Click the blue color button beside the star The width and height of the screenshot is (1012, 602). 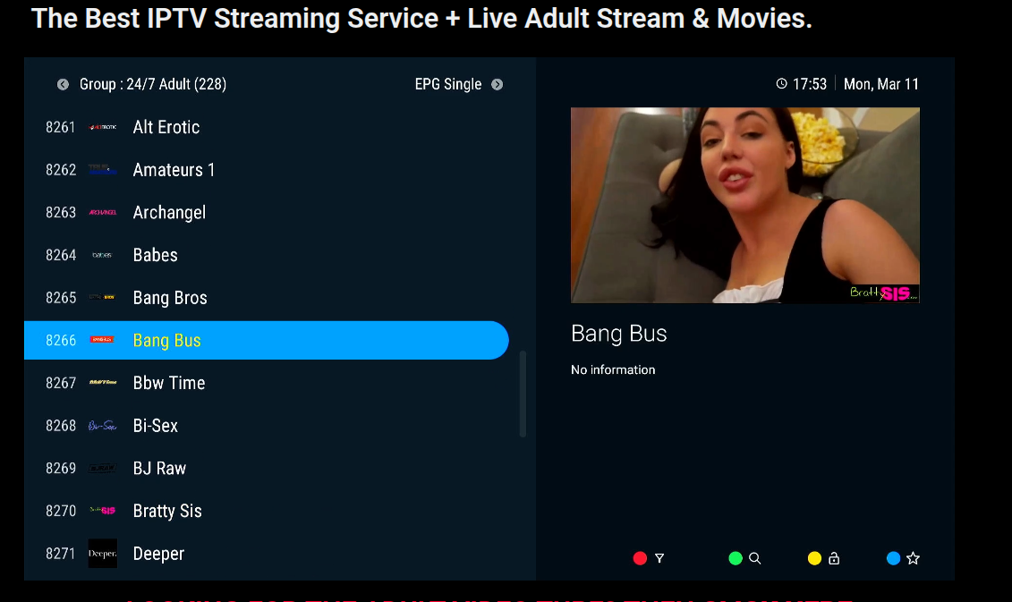[x=893, y=558]
